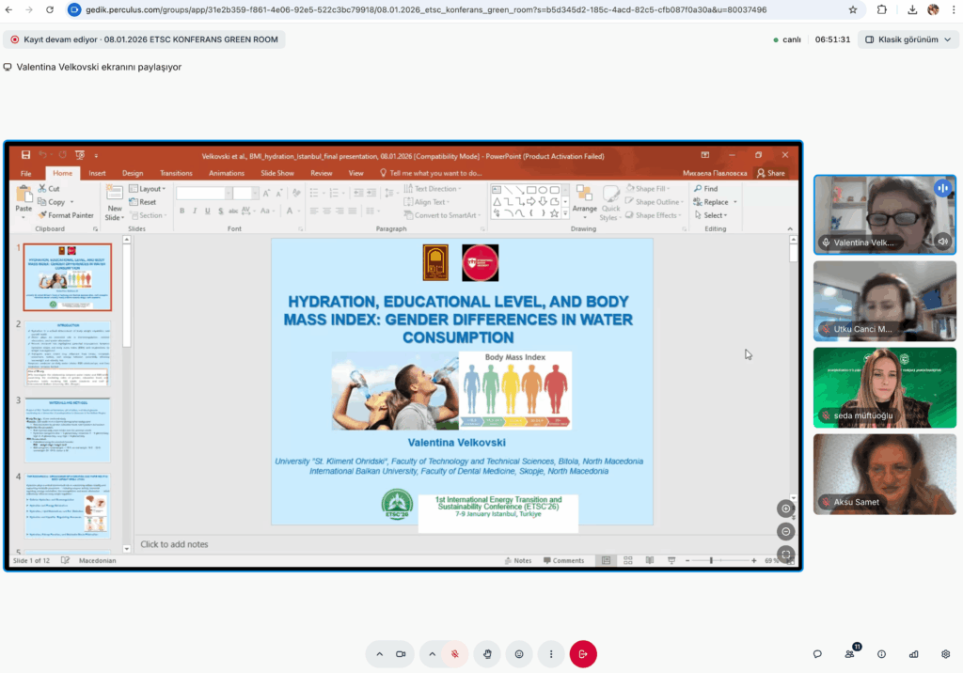Open the chat panel icon
Image resolution: width=963 pixels, height=673 pixels.
817,654
